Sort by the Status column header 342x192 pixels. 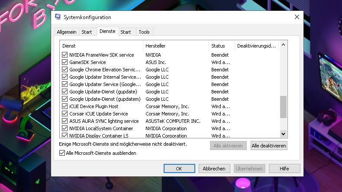point(222,46)
